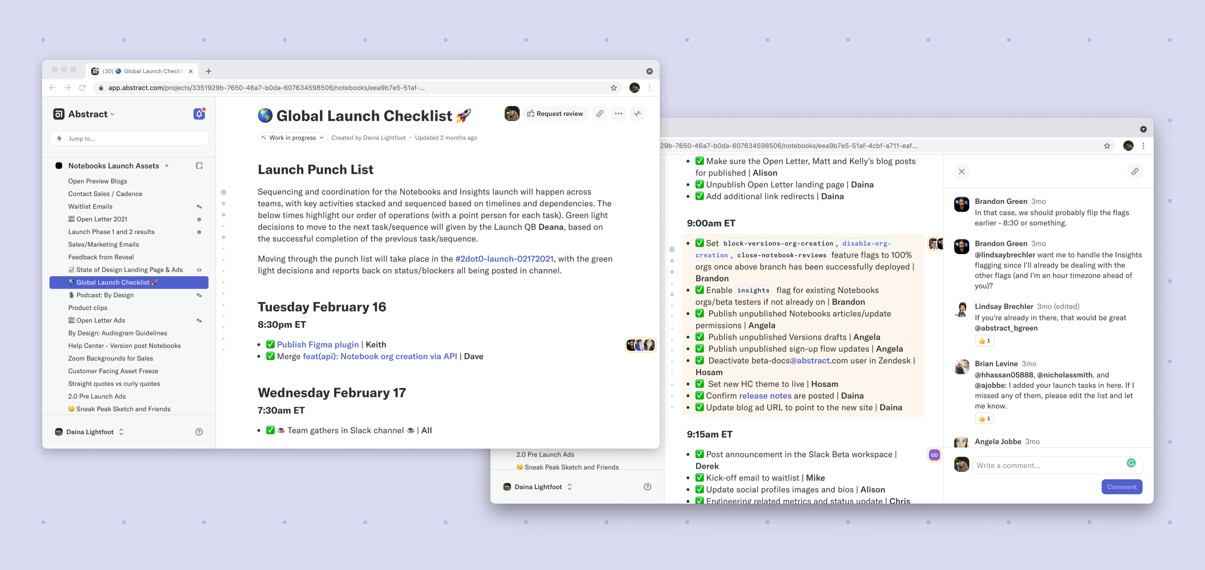Open the Publish Figma plugin link
1205x570 pixels.
(317, 345)
